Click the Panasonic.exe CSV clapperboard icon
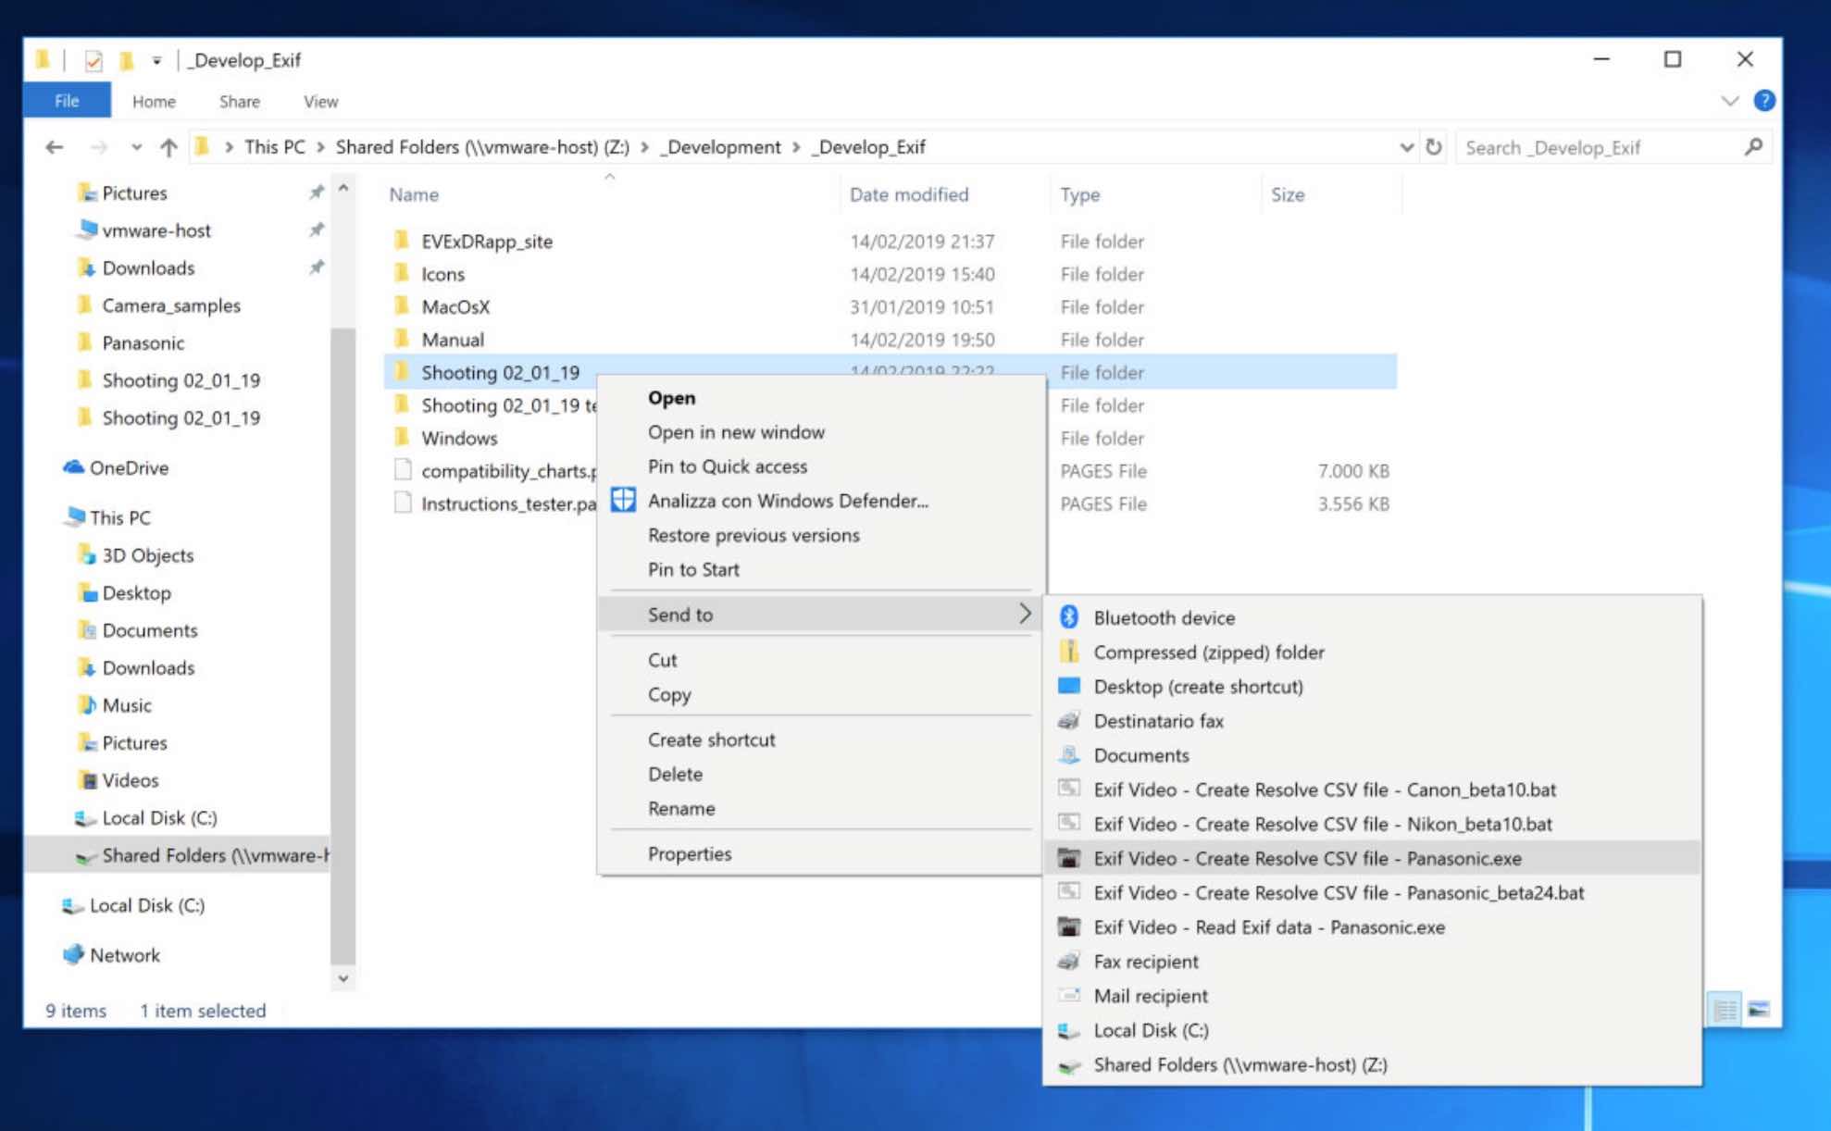Screen dimensions: 1831x1131 [1069, 858]
